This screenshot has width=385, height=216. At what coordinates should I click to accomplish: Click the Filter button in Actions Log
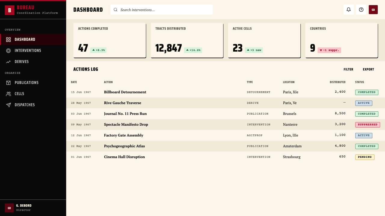point(348,69)
